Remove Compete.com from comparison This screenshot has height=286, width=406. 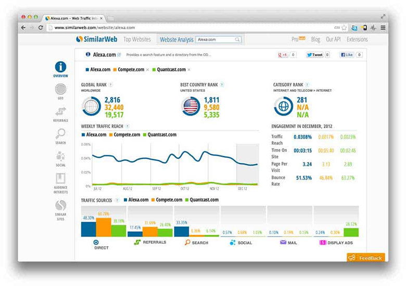pyautogui.click(x=147, y=69)
